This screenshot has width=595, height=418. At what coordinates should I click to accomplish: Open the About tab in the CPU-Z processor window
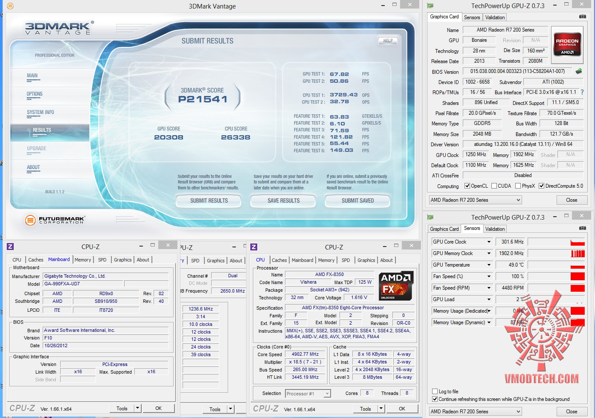pyautogui.click(x=386, y=260)
